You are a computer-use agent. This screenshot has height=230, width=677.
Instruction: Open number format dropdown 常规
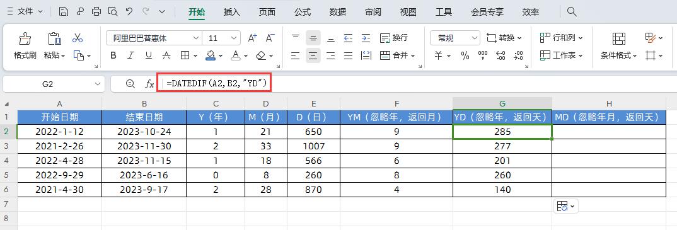click(x=455, y=38)
